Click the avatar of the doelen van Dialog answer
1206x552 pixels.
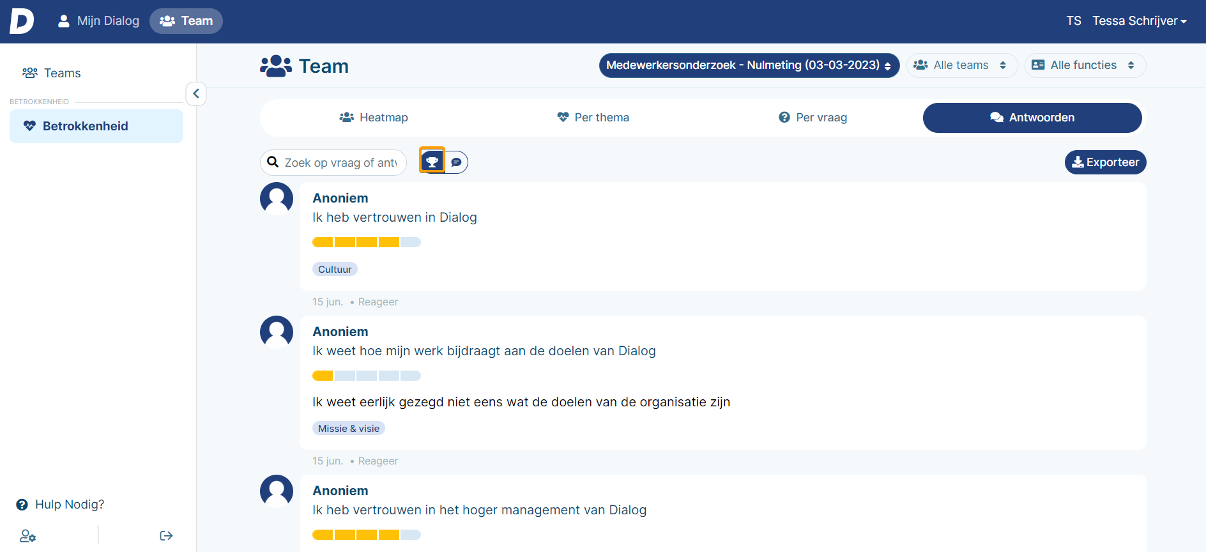pyautogui.click(x=277, y=332)
